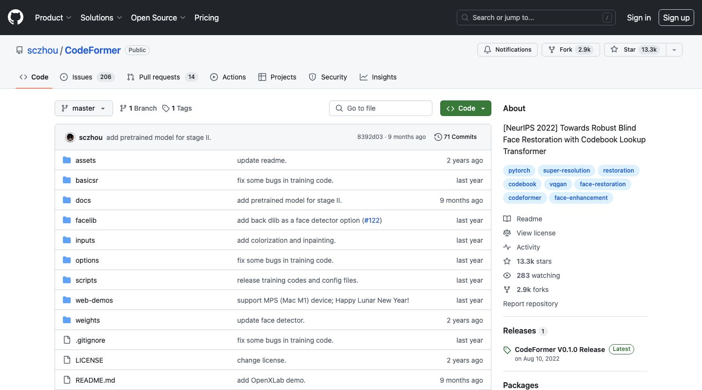Viewport: 702px width, 390px height.
Task: Click the assets folder icon
Action: point(67,160)
